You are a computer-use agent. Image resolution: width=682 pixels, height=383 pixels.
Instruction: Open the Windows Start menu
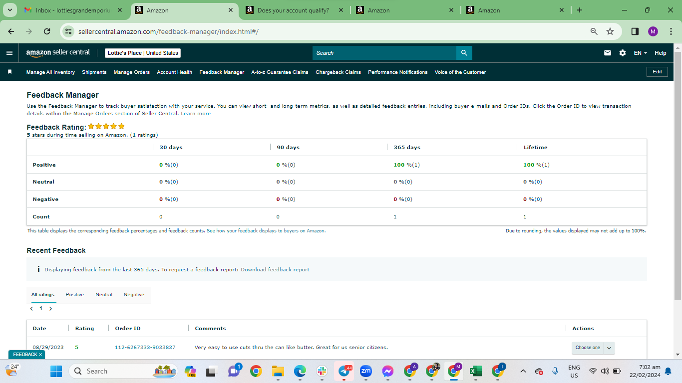point(56,371)
